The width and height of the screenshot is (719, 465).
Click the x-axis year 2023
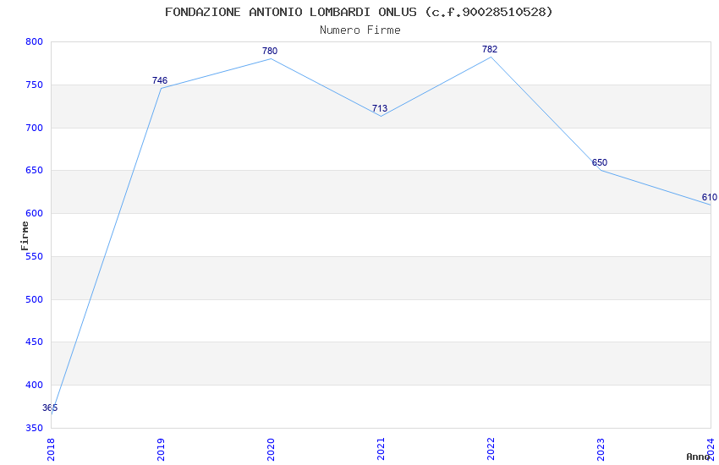coord(601,450)
